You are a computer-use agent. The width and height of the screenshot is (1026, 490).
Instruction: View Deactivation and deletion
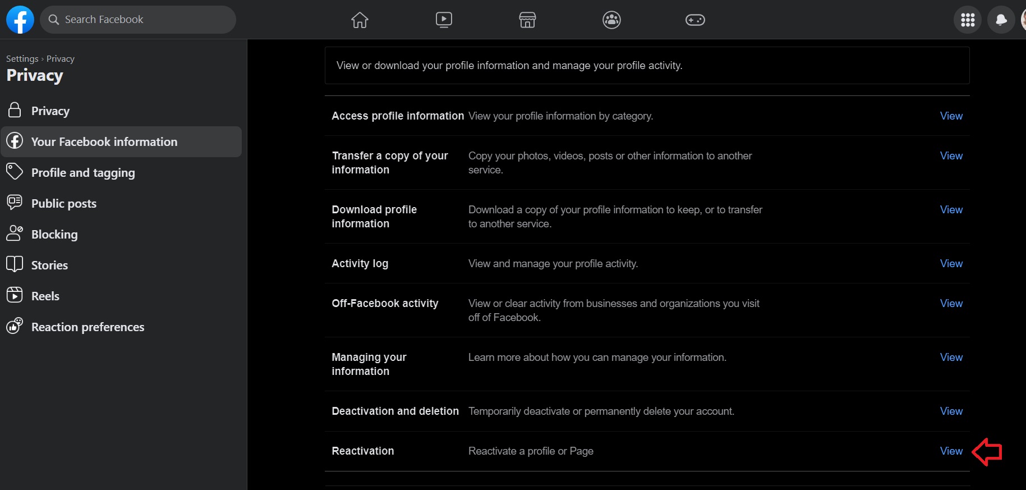click(x=951, y=411)
